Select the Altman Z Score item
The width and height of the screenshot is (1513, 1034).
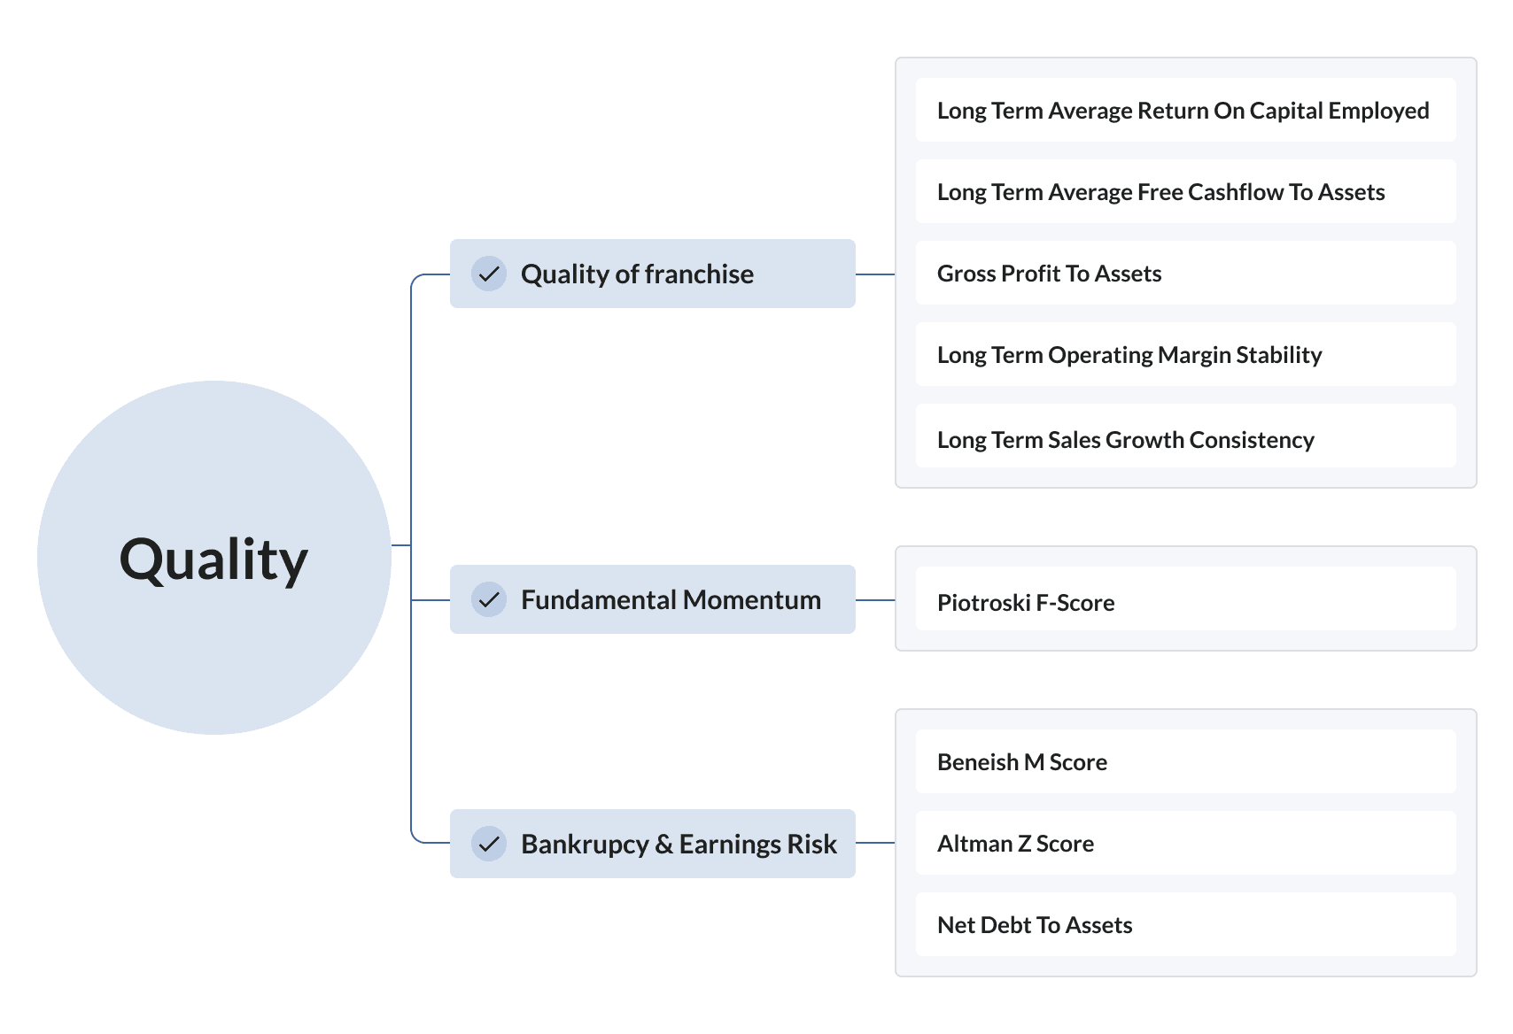(x=1186, y=843)
